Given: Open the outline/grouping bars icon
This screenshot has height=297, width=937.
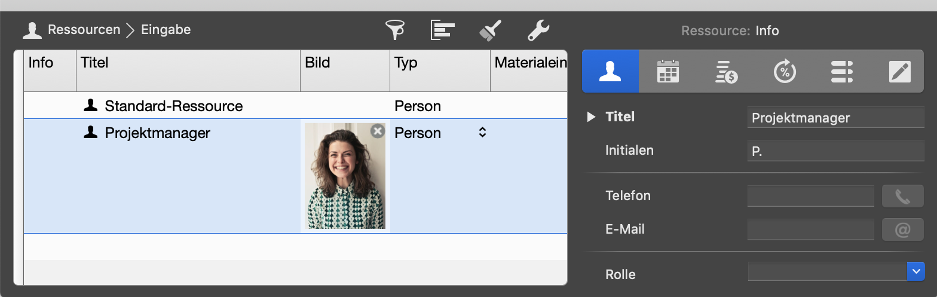Looking at the screenshot, I should 443,29.
